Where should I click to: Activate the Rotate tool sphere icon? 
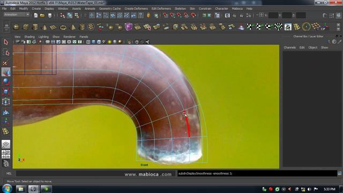(6, 82)
